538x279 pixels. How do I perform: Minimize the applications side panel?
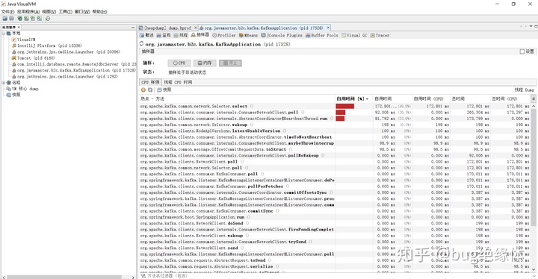pyautogui.click(x=133, y=27)
